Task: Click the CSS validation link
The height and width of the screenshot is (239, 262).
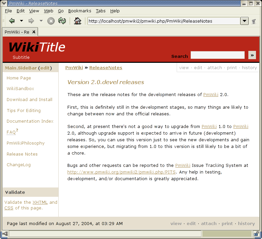Action: coord(9,208)
